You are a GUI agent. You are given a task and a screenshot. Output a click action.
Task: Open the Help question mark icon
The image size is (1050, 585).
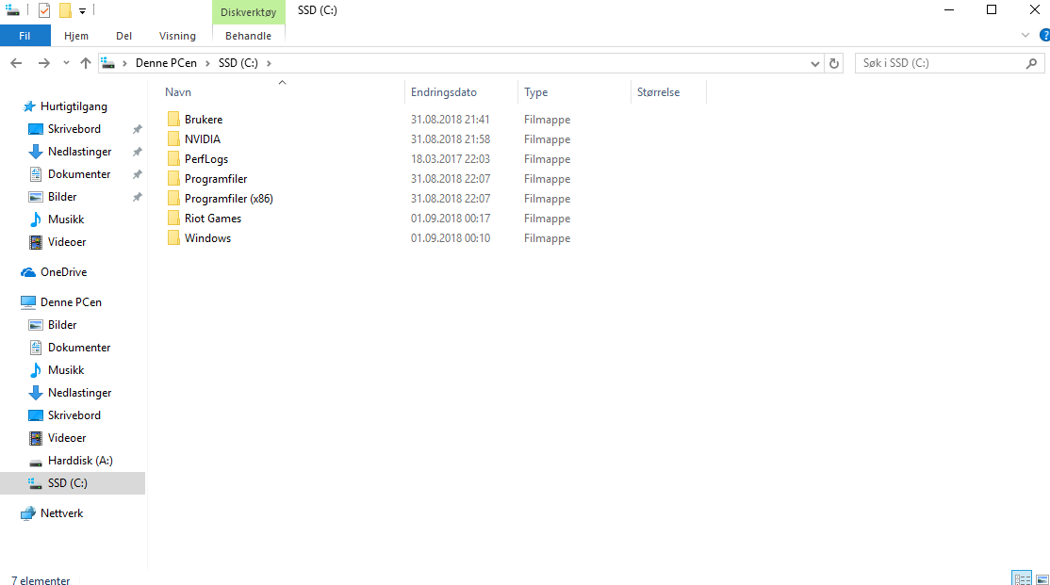1044,35
